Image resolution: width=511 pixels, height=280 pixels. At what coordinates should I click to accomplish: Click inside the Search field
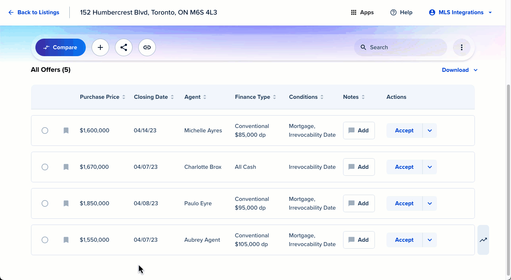[x=400, y=47]
